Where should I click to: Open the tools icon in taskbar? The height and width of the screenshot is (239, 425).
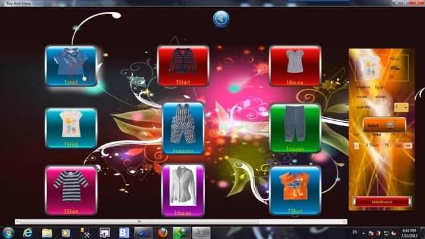(85, 233)
